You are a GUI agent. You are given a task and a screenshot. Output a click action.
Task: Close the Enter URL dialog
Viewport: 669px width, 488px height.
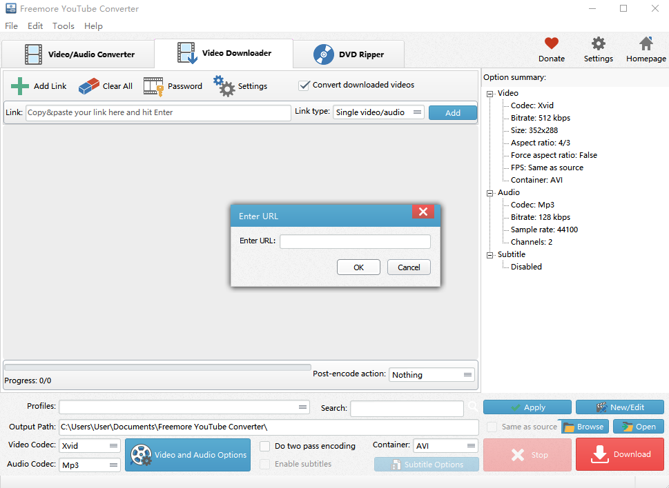[423, 212]
